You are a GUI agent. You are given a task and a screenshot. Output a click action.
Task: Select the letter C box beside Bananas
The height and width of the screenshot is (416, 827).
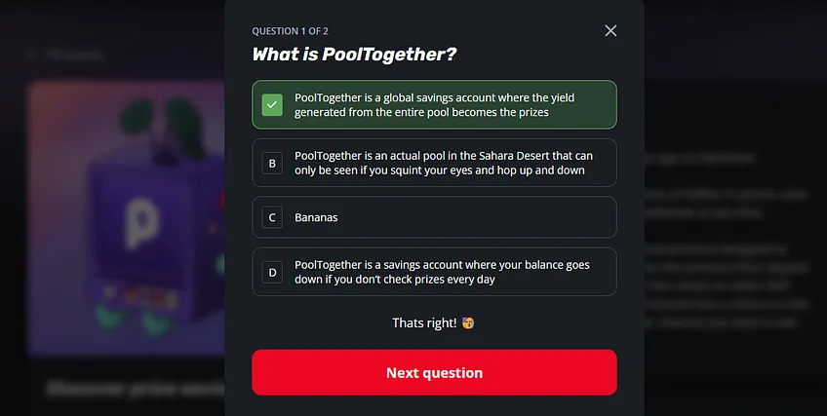(x=272, y=217)
